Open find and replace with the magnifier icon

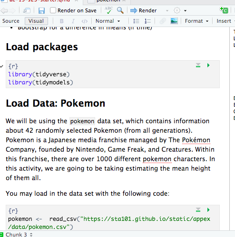click(x=120, y=10)
